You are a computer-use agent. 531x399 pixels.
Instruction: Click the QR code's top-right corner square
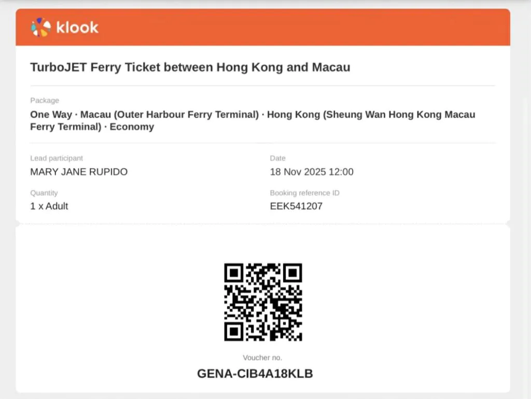tap(292, 273)
